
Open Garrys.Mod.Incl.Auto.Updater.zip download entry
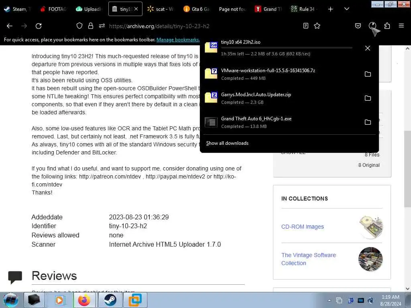click(x=281, y=98)
